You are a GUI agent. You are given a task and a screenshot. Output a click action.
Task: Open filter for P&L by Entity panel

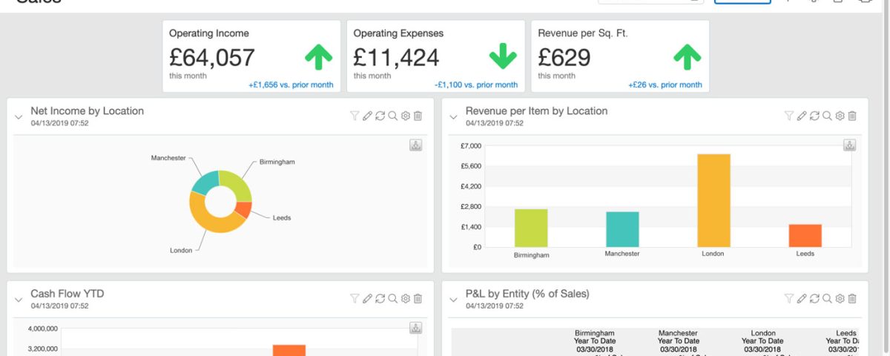tap(789, 298)
